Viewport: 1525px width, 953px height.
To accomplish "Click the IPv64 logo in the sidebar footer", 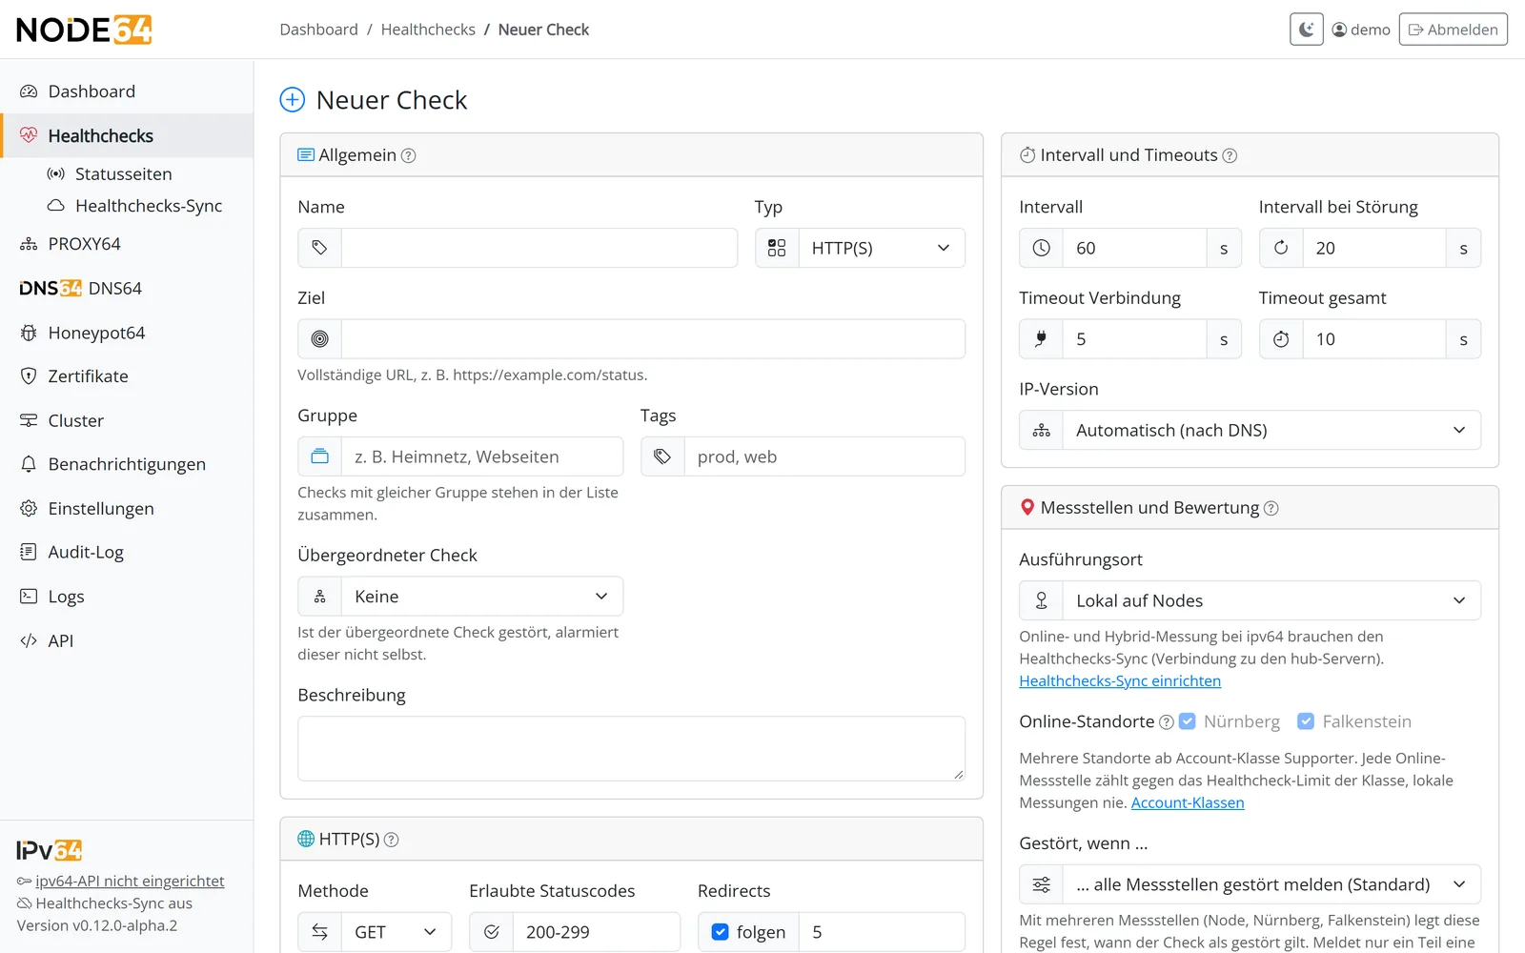I will point(50,850).
